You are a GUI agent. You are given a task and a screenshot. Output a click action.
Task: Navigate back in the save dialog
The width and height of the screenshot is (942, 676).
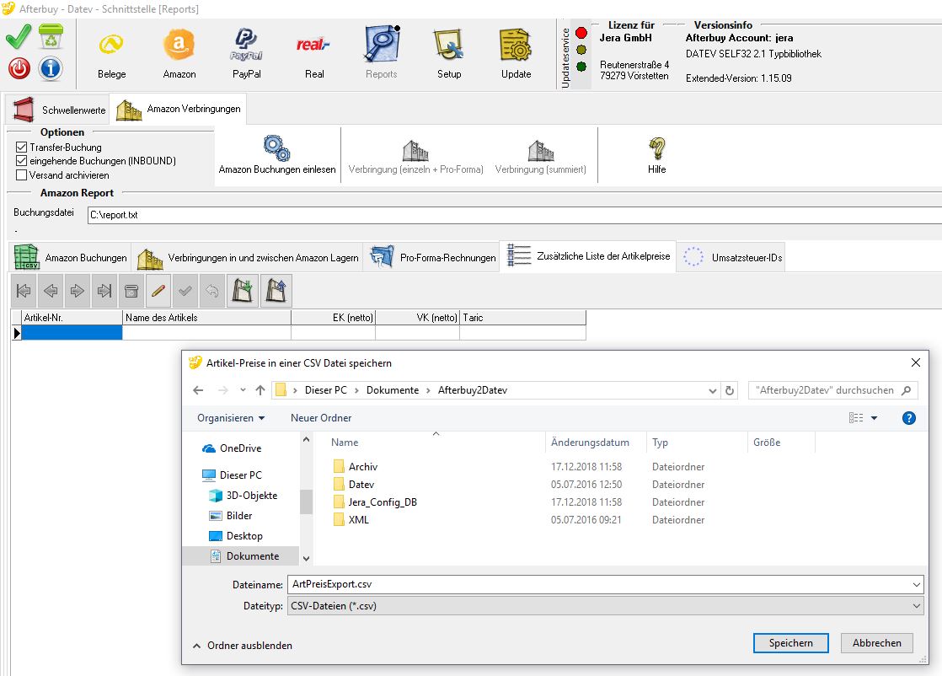[x=198, y=390]
